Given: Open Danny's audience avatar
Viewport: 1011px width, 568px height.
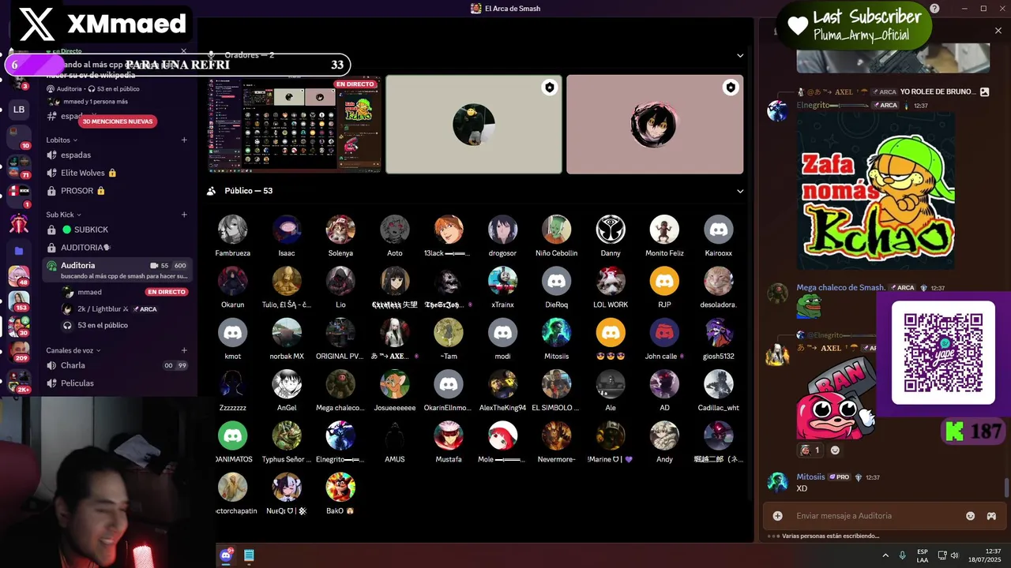Looking at the screenshot, I should click(611, 230).
